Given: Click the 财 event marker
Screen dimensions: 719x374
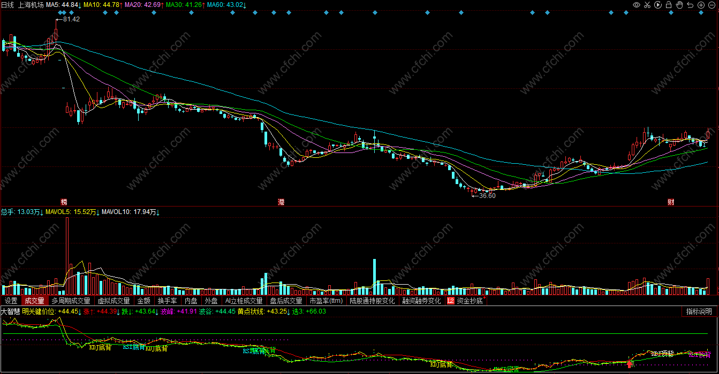Looking at the screenshot, I should (x=670, y=202).
